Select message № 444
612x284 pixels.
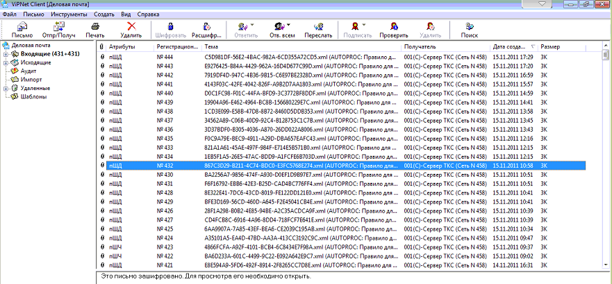pos(342,57)
